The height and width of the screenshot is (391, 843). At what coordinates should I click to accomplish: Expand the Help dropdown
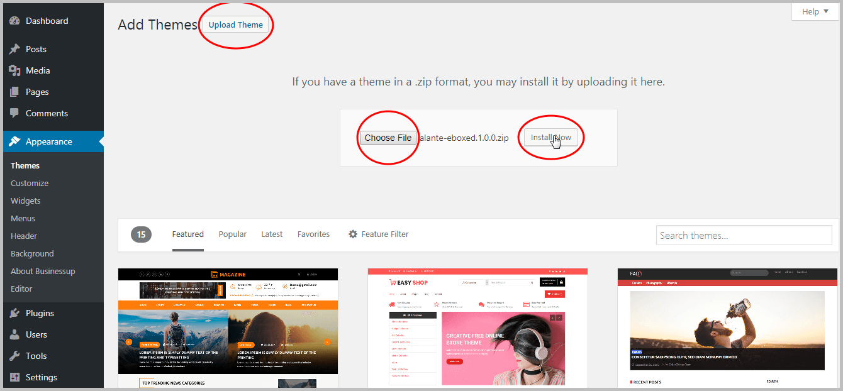pos(815,11)
